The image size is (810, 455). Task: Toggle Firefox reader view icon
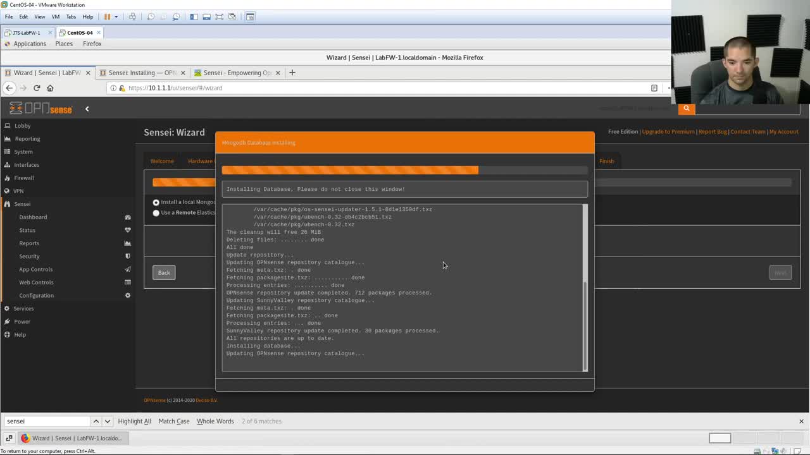(x=654, y=88)
